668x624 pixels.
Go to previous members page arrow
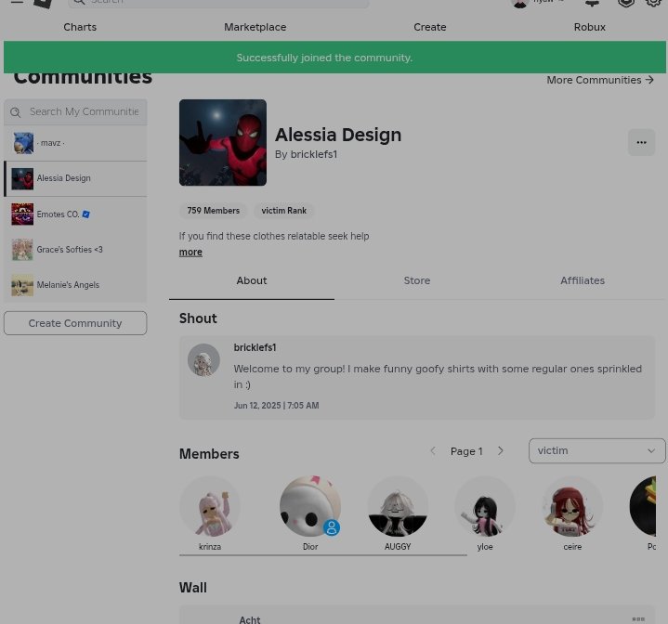coord(433,450)
